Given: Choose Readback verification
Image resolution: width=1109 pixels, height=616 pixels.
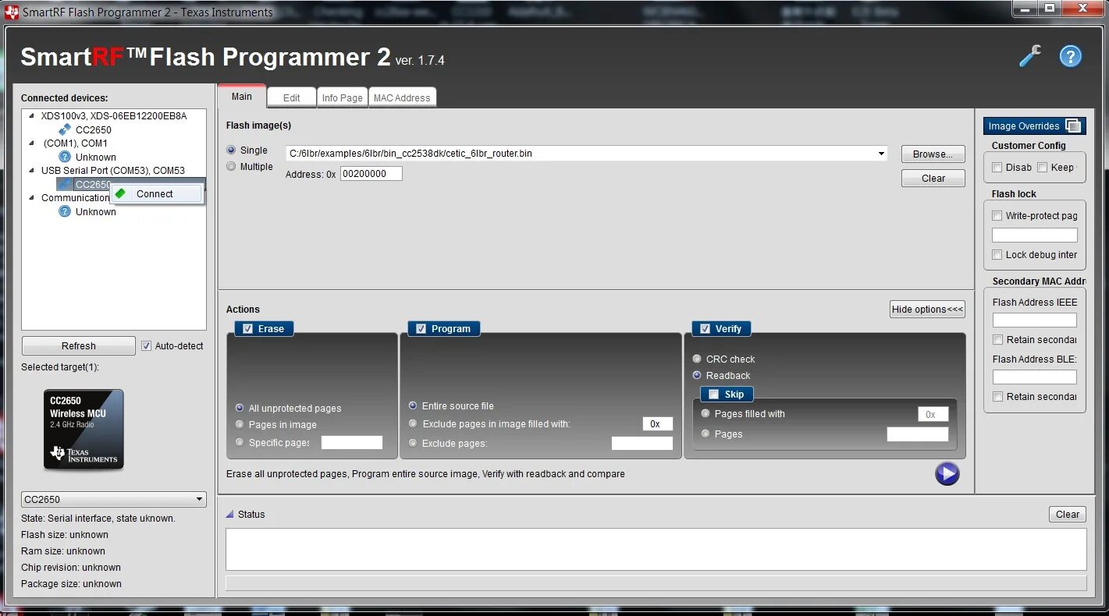Looking at the screenshot, I should pyautogui.click(x=697, y=375).
